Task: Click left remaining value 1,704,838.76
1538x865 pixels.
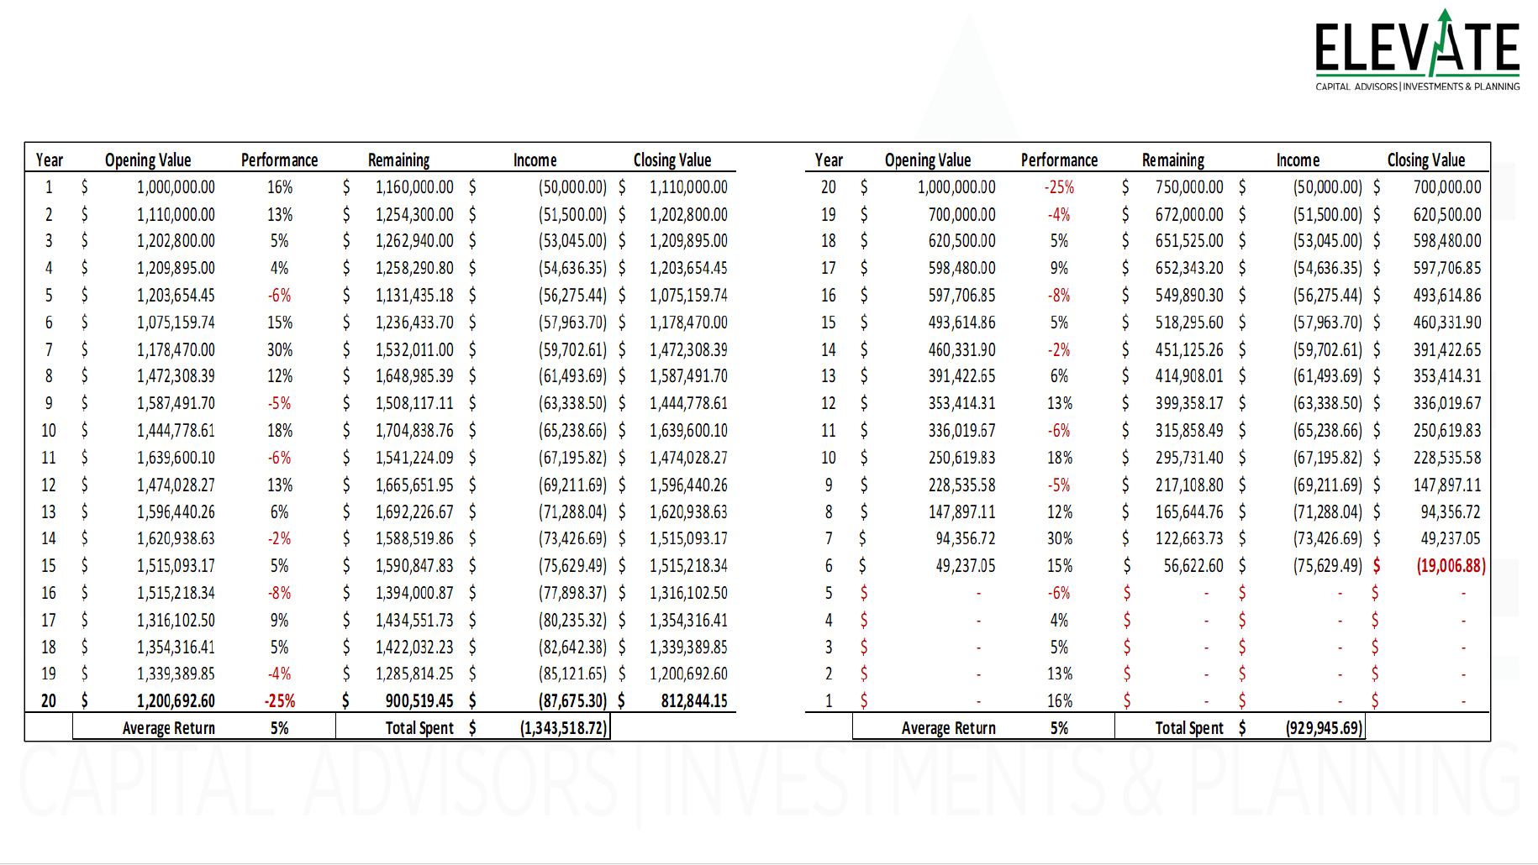Action: (414, 431)
